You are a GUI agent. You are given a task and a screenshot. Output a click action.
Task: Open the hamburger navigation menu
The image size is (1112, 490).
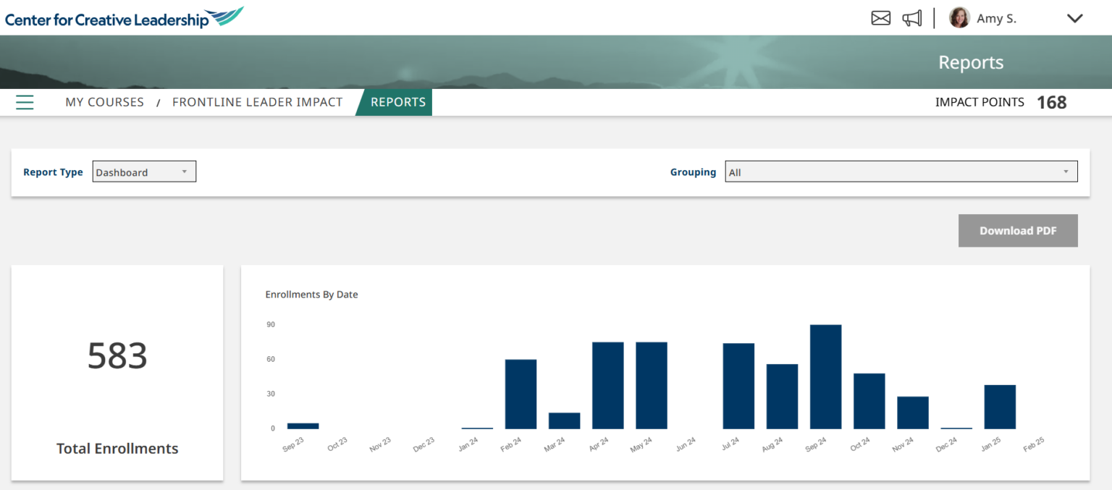pos(25,102)
